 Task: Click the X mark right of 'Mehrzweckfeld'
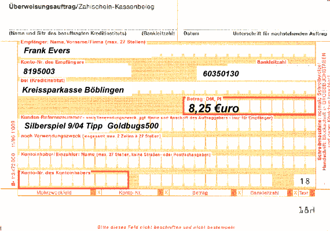[98, 192]
